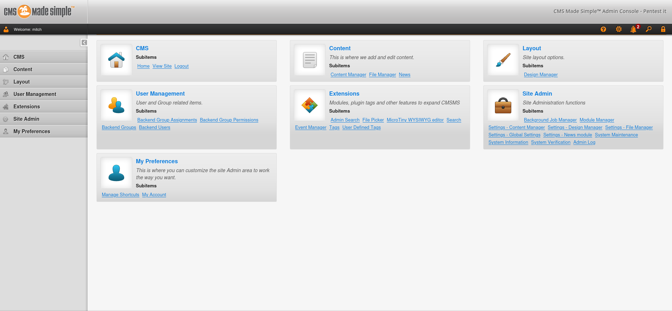Click the blue person icon in My Preferences card
Image resolution: width=672 pixels, height=311 pixels.
click(116, 173)
